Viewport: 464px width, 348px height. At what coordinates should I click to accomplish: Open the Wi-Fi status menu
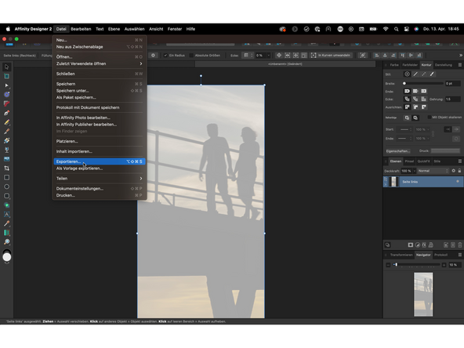pyautogui.click(x=386, y=29)
